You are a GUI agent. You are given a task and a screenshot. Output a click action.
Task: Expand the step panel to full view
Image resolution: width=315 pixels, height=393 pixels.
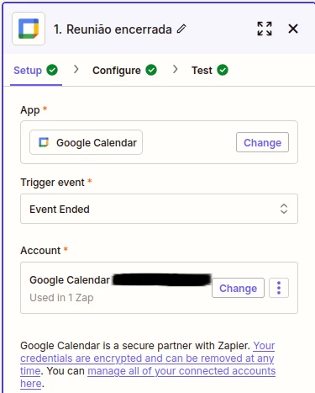pos(265,29)
